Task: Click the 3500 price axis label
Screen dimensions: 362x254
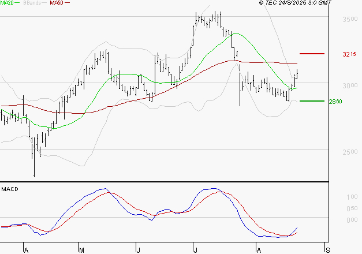Action: click(x=350, y=19)
